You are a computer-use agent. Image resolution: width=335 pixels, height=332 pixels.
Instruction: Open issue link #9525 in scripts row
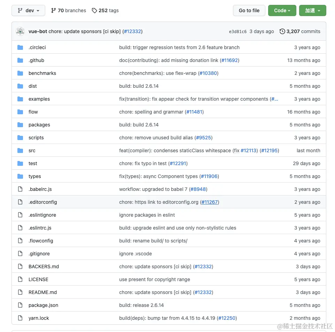203,138
